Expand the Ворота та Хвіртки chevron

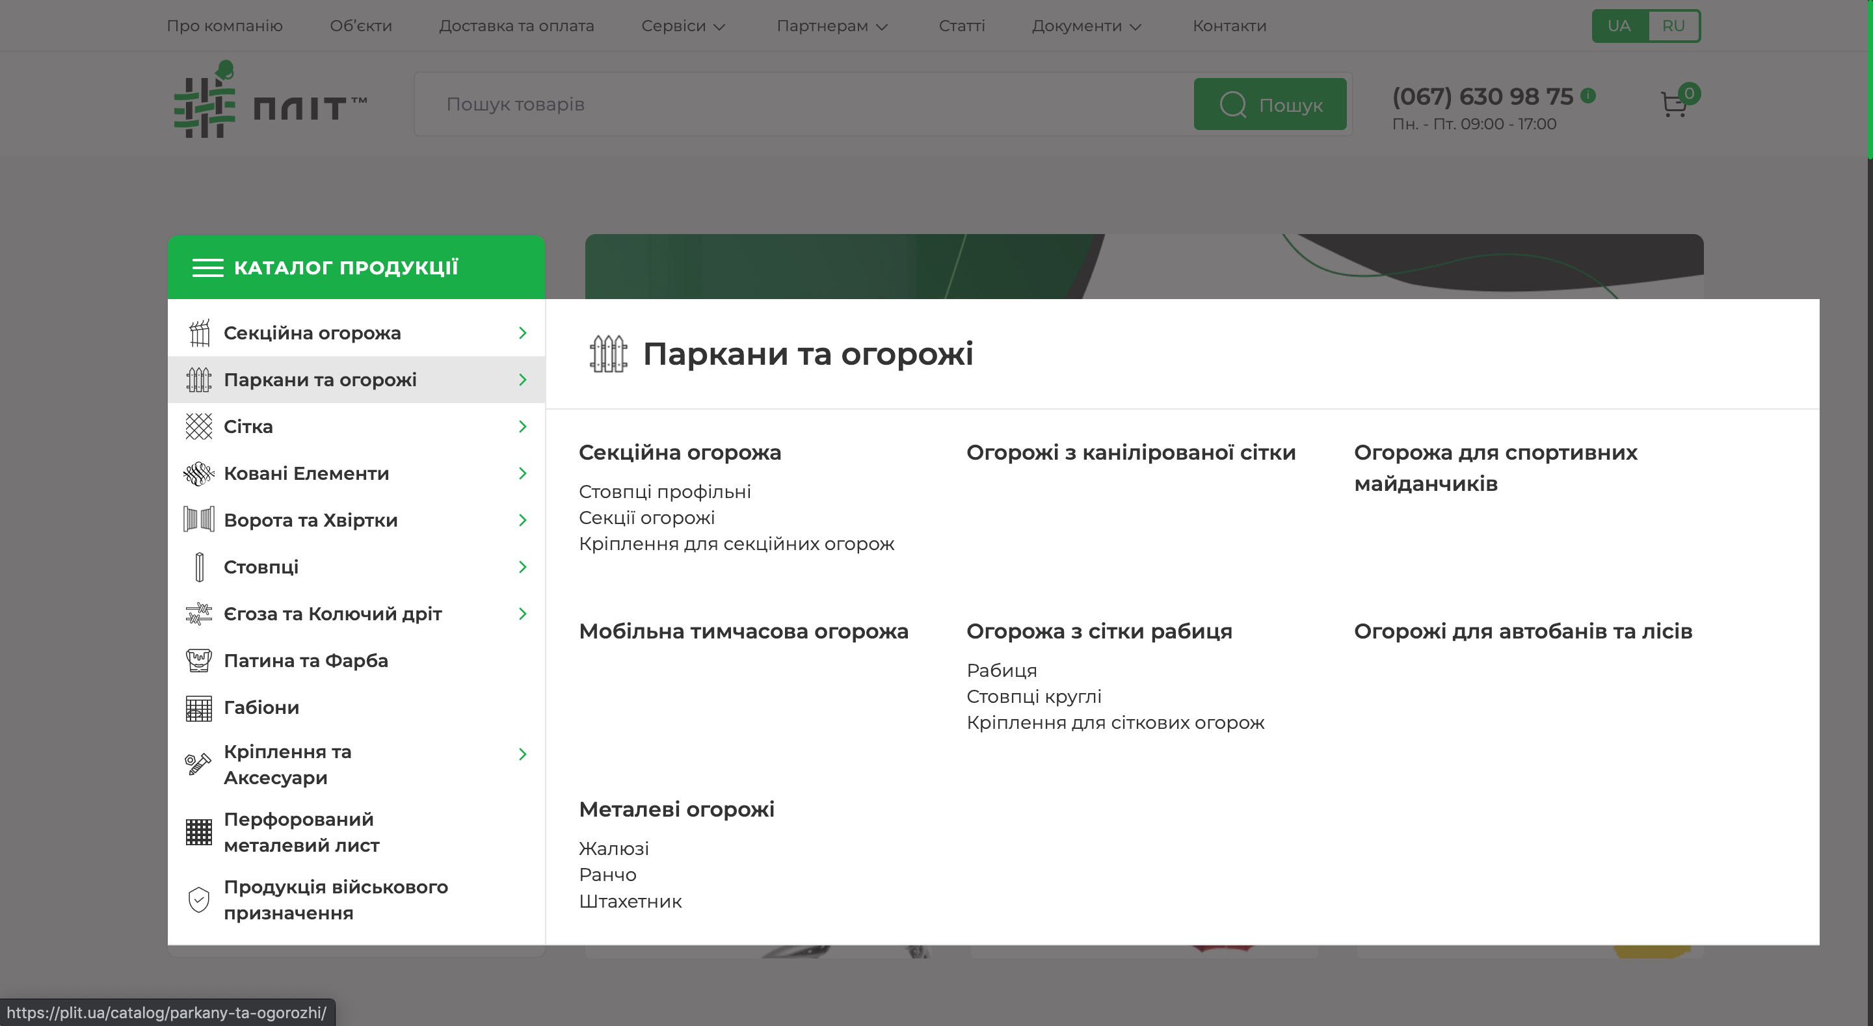click(522, 520)
